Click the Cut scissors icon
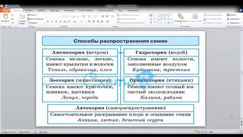This screenshot has width=243, height=137. point(12,15)
